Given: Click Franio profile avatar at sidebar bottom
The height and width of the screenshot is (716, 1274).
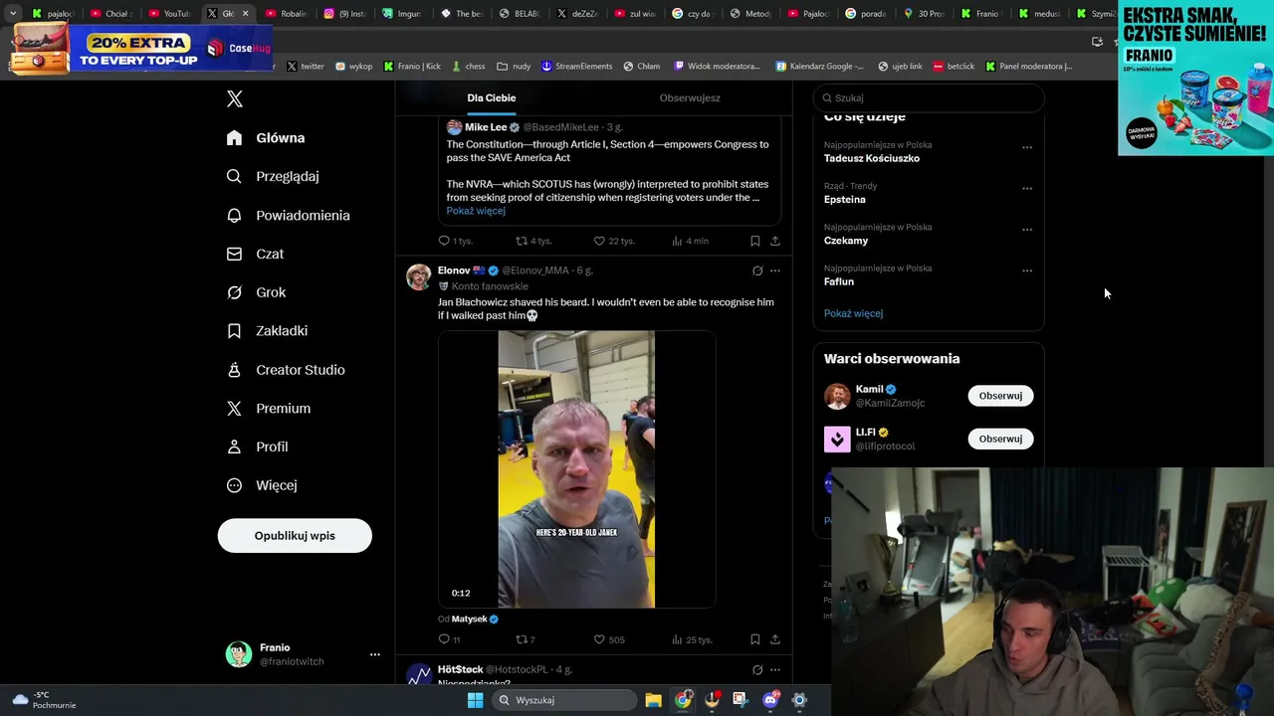Looking at the screenshot, I should tap(239, 654).
